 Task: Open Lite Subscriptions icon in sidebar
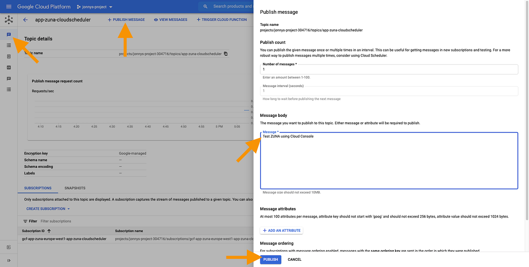click(x=9, y=89)
